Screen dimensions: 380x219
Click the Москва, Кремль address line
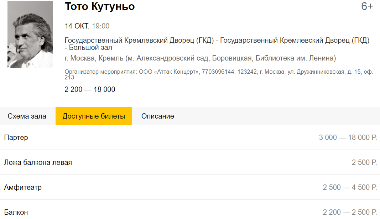click(200, 58)
